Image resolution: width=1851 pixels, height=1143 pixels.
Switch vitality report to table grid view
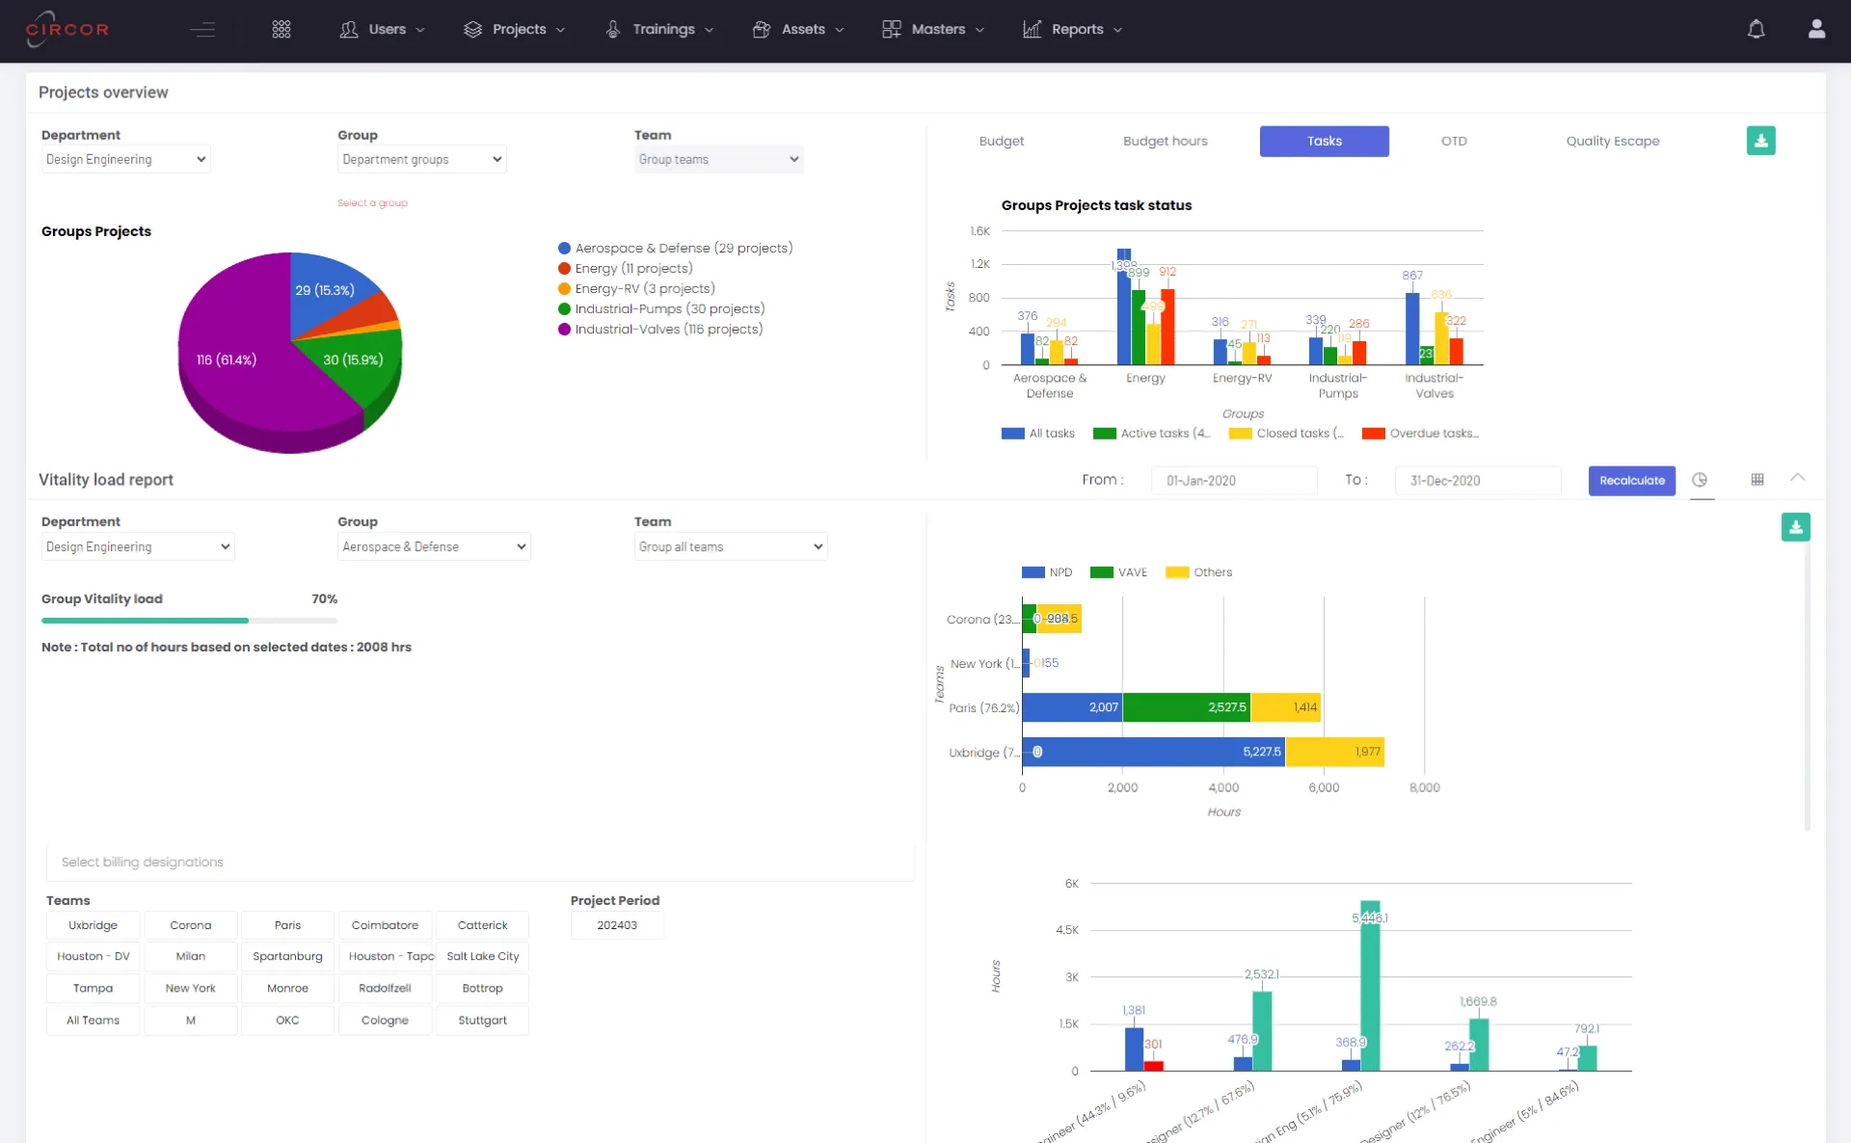[1757, 480]
